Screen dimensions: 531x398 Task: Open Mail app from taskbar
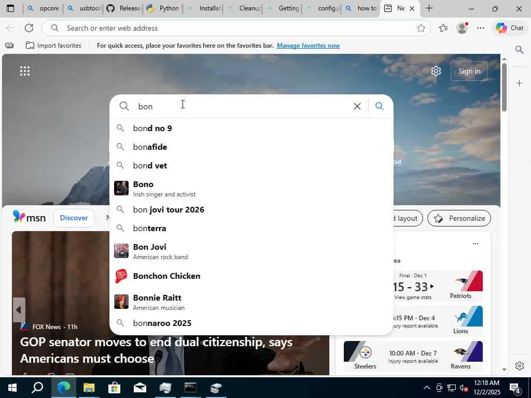pos(139,388)
